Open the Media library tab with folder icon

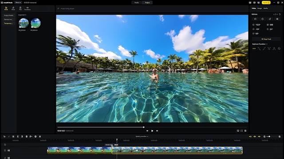(6, 8)
